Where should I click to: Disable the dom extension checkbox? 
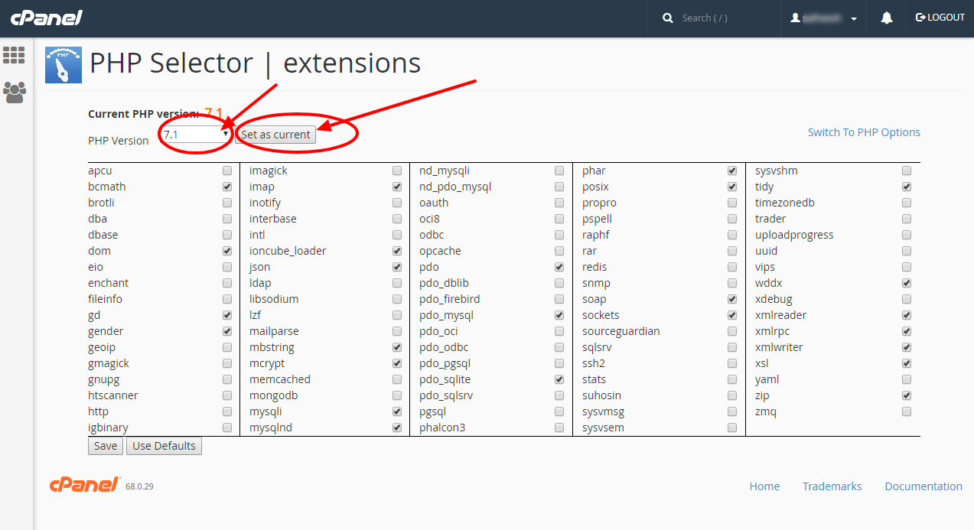pyautogui.click(x=227, y=251)
